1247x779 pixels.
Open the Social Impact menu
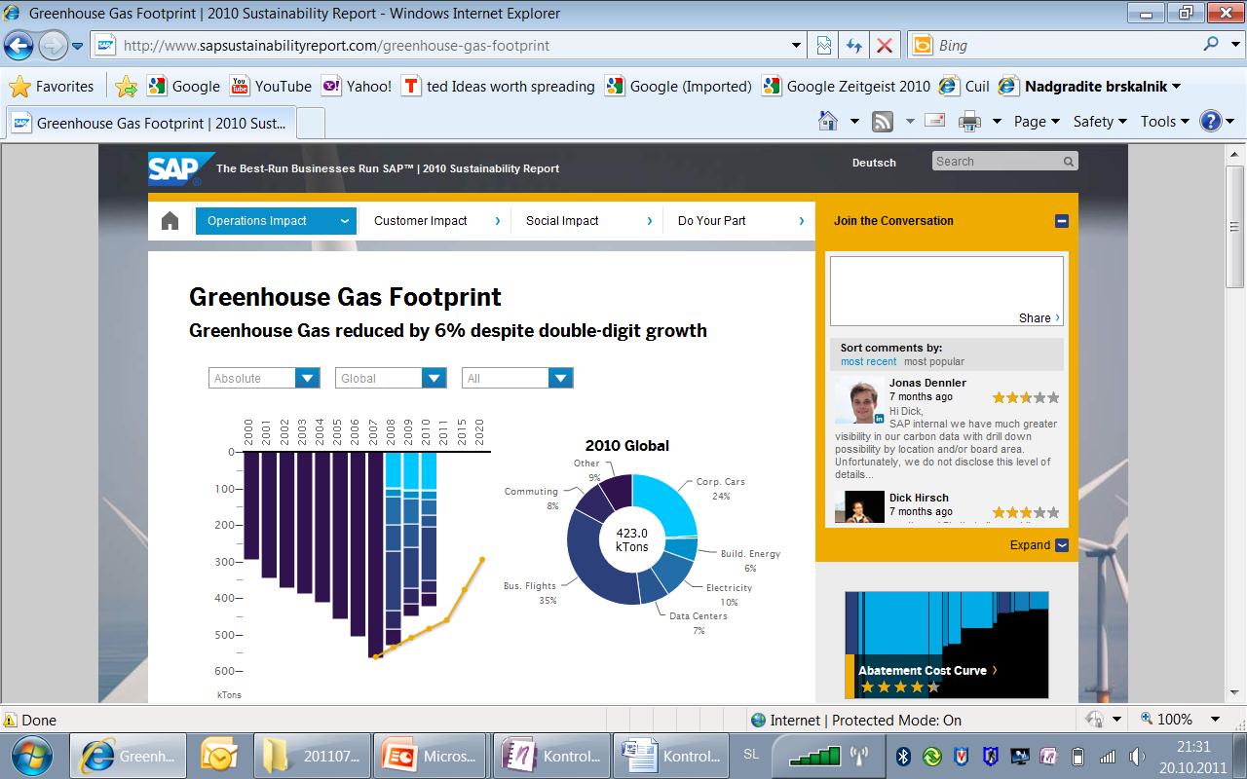(x=587, y=221)
